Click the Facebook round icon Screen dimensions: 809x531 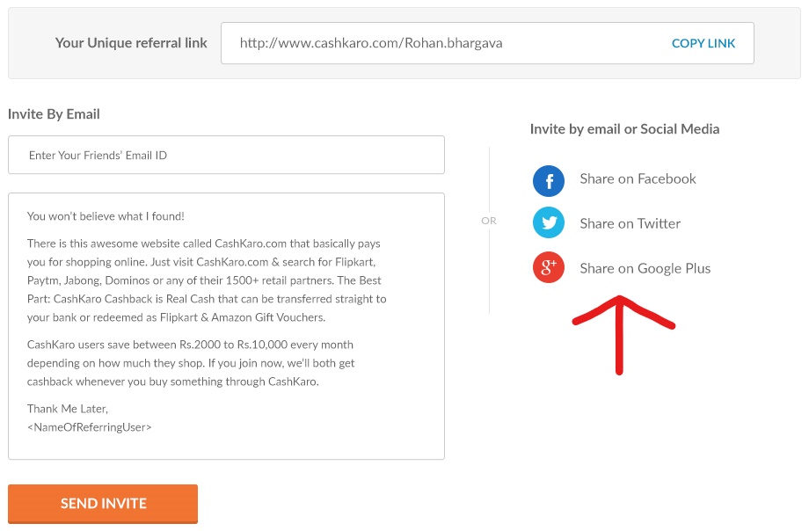tap(549, 180)
